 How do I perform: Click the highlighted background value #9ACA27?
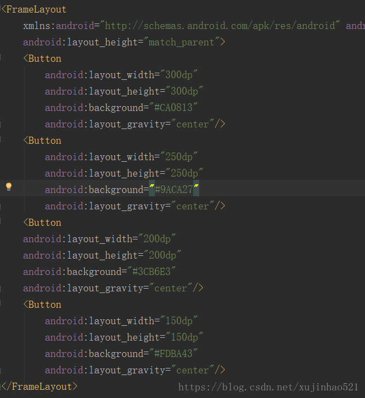point(174,190)
